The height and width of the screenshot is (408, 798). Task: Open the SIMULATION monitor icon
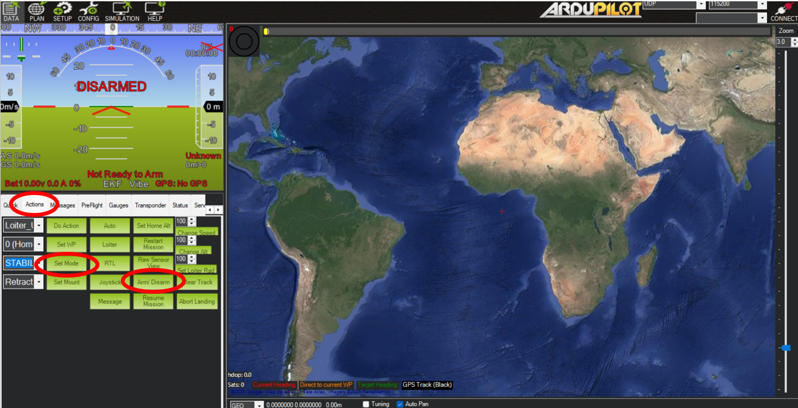click(x=122, y=11)
